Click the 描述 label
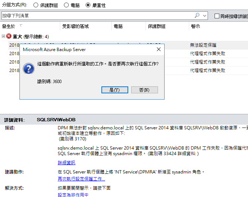This screenshot has width=248, height=197. 10,128
